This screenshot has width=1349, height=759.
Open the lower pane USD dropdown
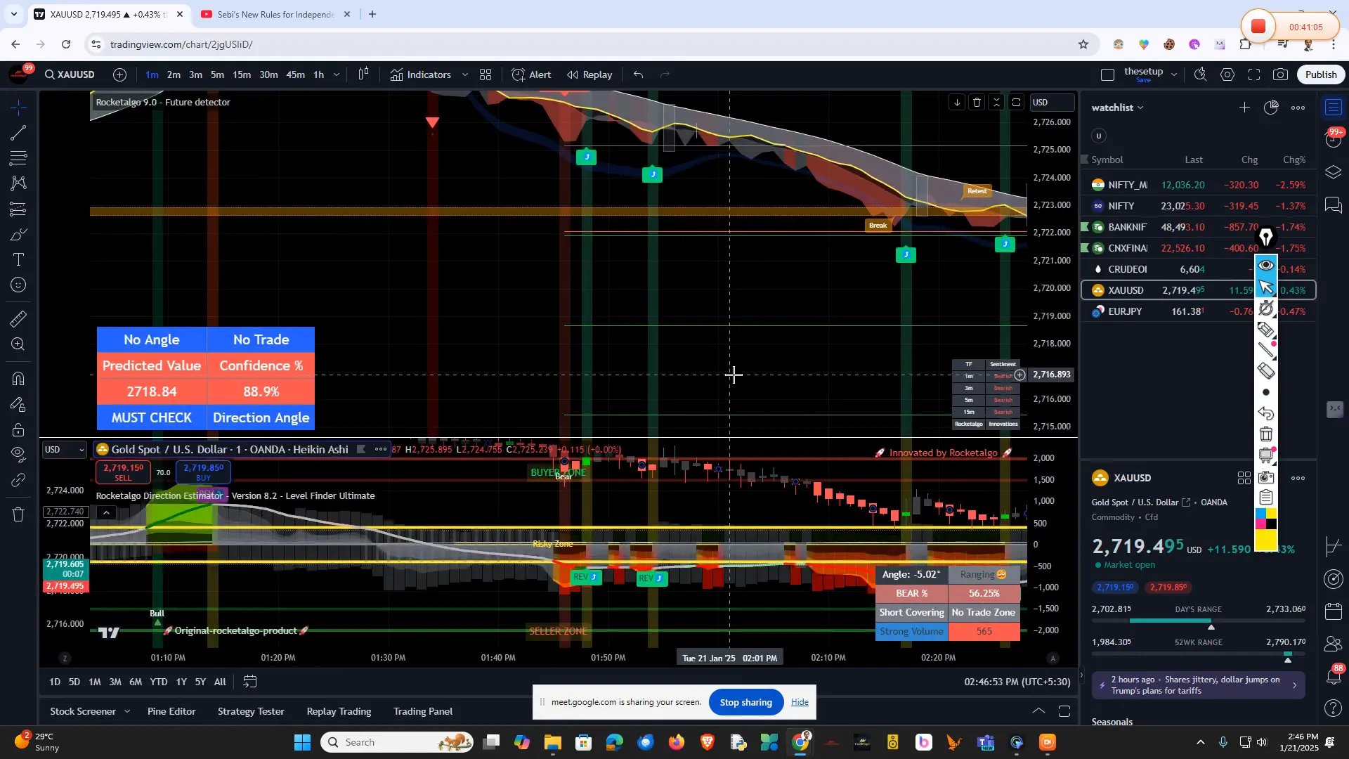(x=64, y=450)
